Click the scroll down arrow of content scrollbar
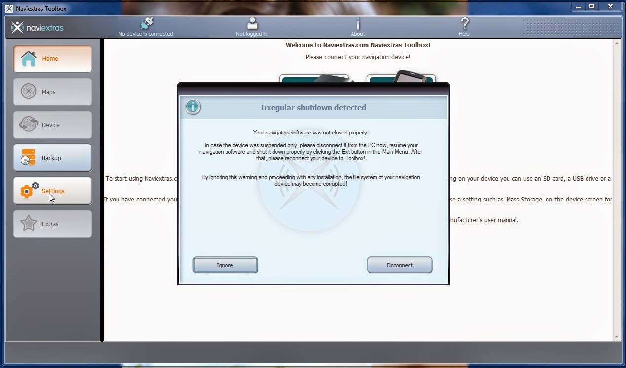 pyautogui.click(x=617, y=337)
